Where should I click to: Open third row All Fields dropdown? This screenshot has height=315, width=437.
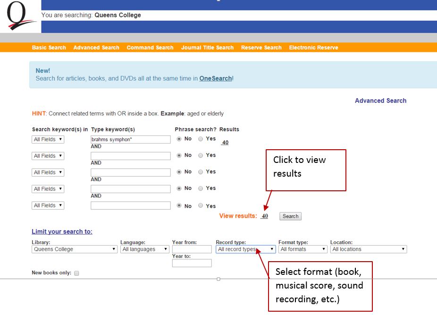click(x=48, y=172)
